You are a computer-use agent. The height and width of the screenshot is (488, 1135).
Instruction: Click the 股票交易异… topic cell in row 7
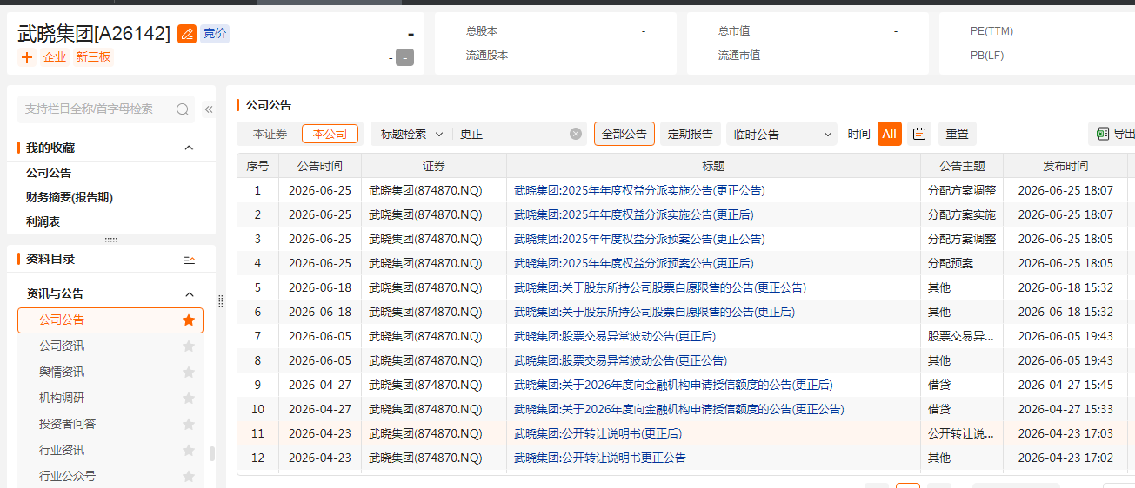[x=961, y=336]
